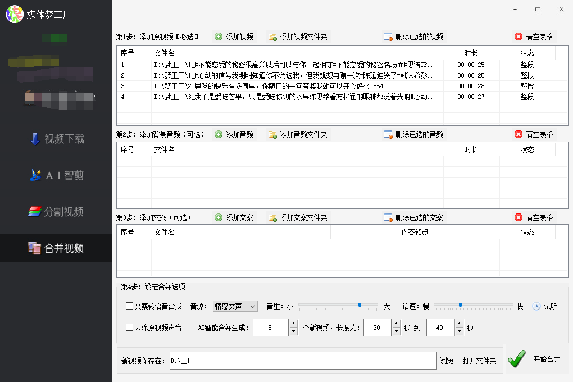
Task: Click 整段 status of row 1
Action: 527,65
